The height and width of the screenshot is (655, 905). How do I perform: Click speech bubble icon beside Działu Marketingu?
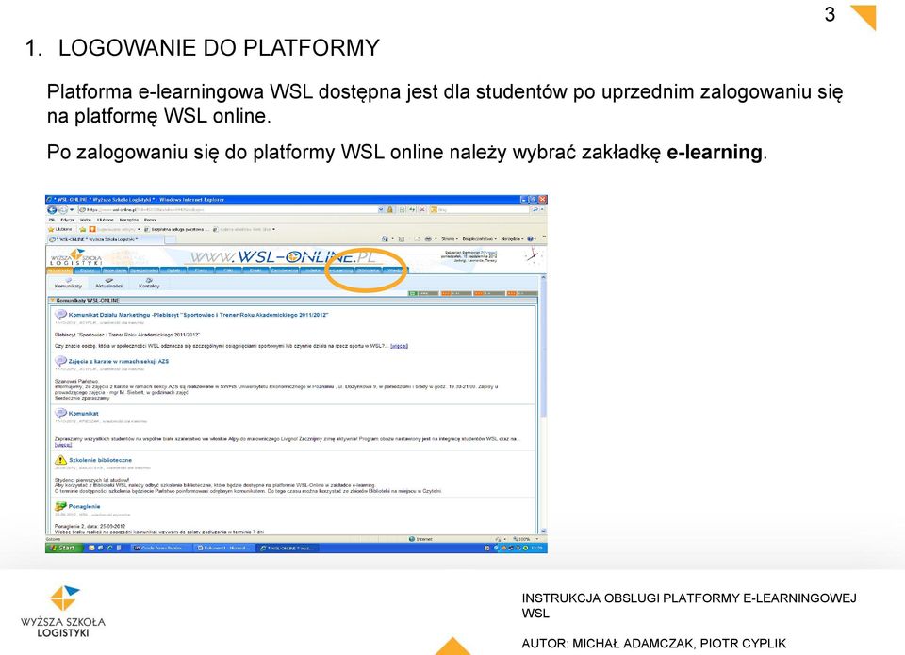point(60,315)
